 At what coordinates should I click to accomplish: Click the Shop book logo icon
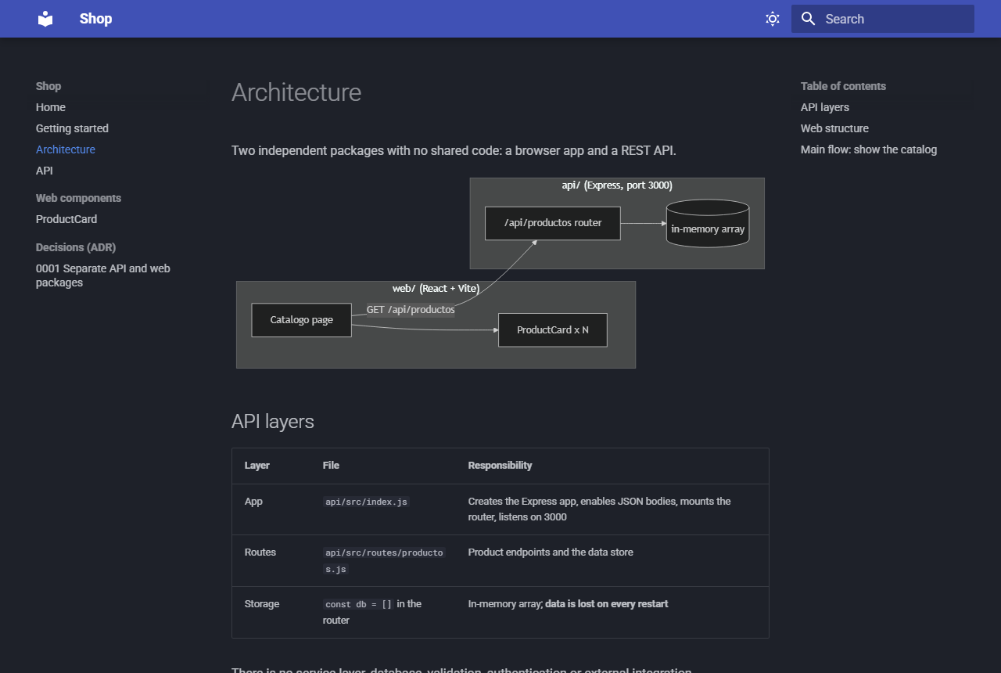coord(45,19)
